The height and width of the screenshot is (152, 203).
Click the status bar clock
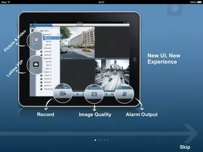click(101, 2)
